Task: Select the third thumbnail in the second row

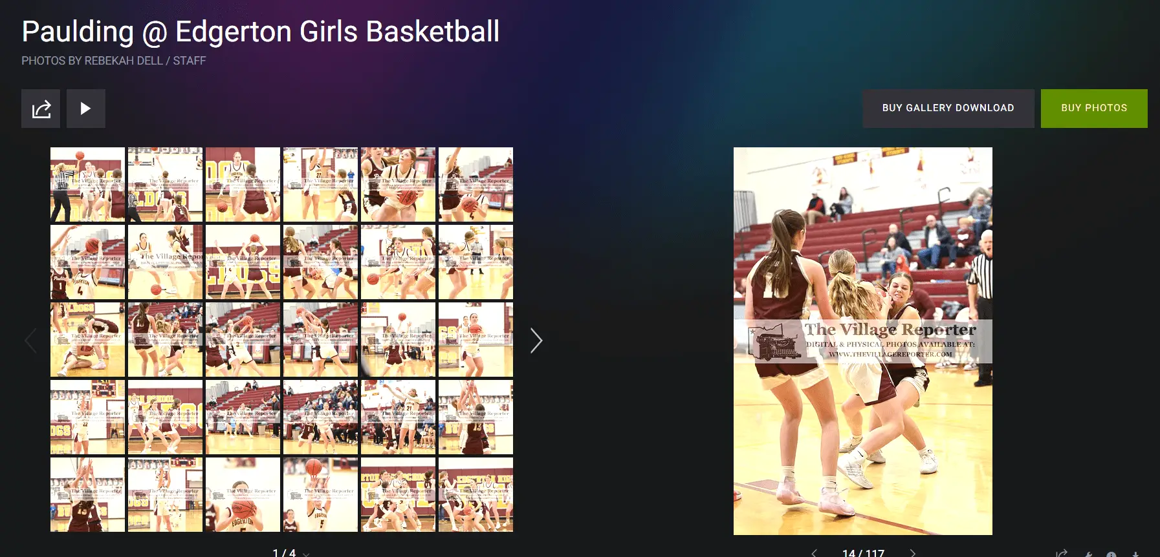Action: [243, 262]
